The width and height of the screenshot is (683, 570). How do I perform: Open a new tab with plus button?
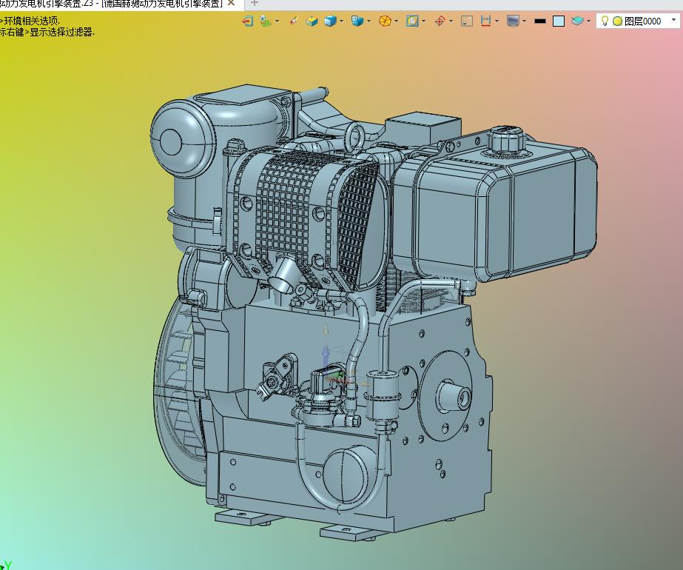[x=255, y=4]
